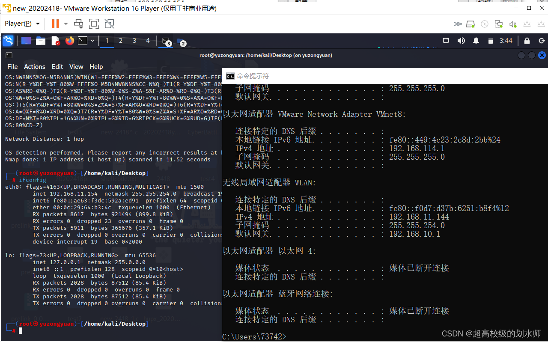The height and width of the screenshot is (342, 548).
Task: Open the File menu in terminal
Action: point(12,67)
